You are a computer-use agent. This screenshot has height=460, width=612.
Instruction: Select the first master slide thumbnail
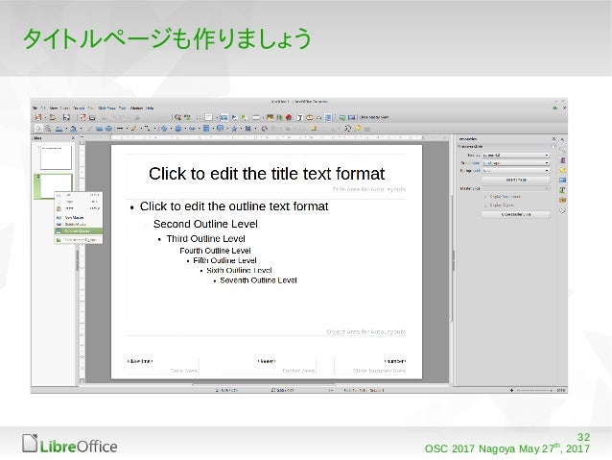coord(56,157)
